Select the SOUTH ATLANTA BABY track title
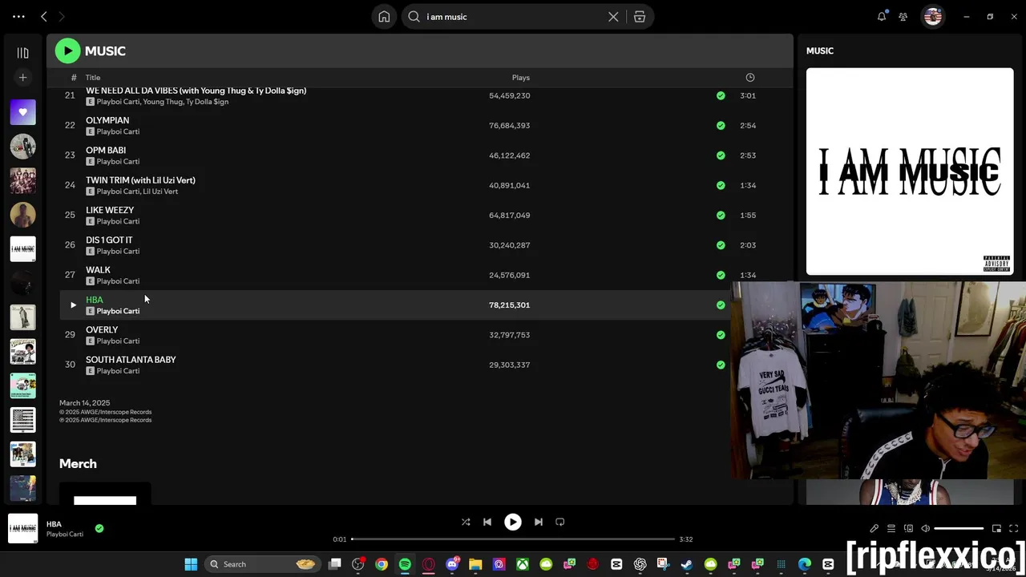This screenshot has width=1026, height=577. tap(131, 360)
